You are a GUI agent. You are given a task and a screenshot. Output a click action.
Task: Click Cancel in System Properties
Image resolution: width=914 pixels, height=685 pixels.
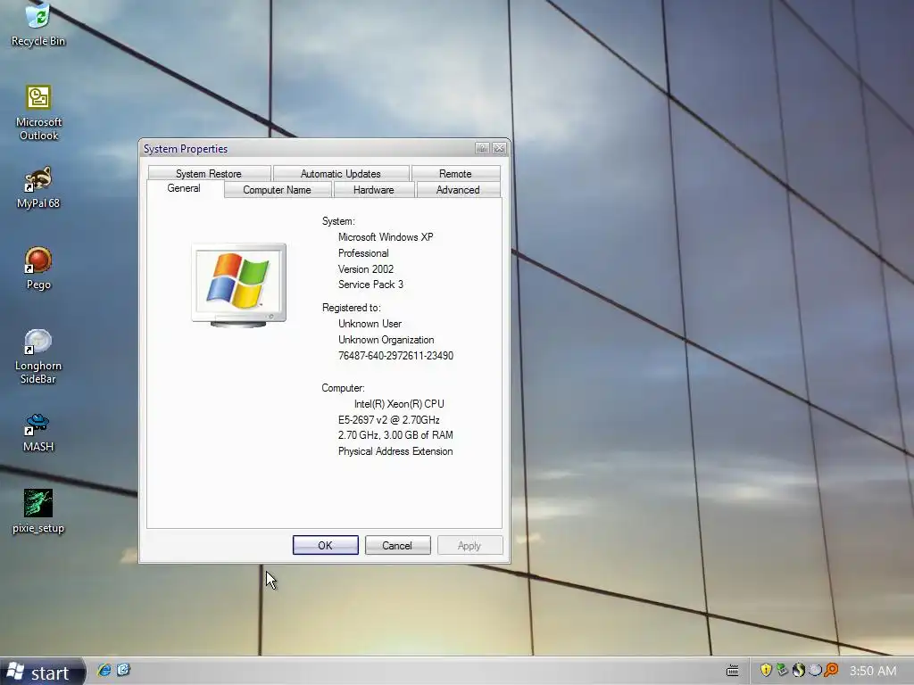(x=397, y=545)
